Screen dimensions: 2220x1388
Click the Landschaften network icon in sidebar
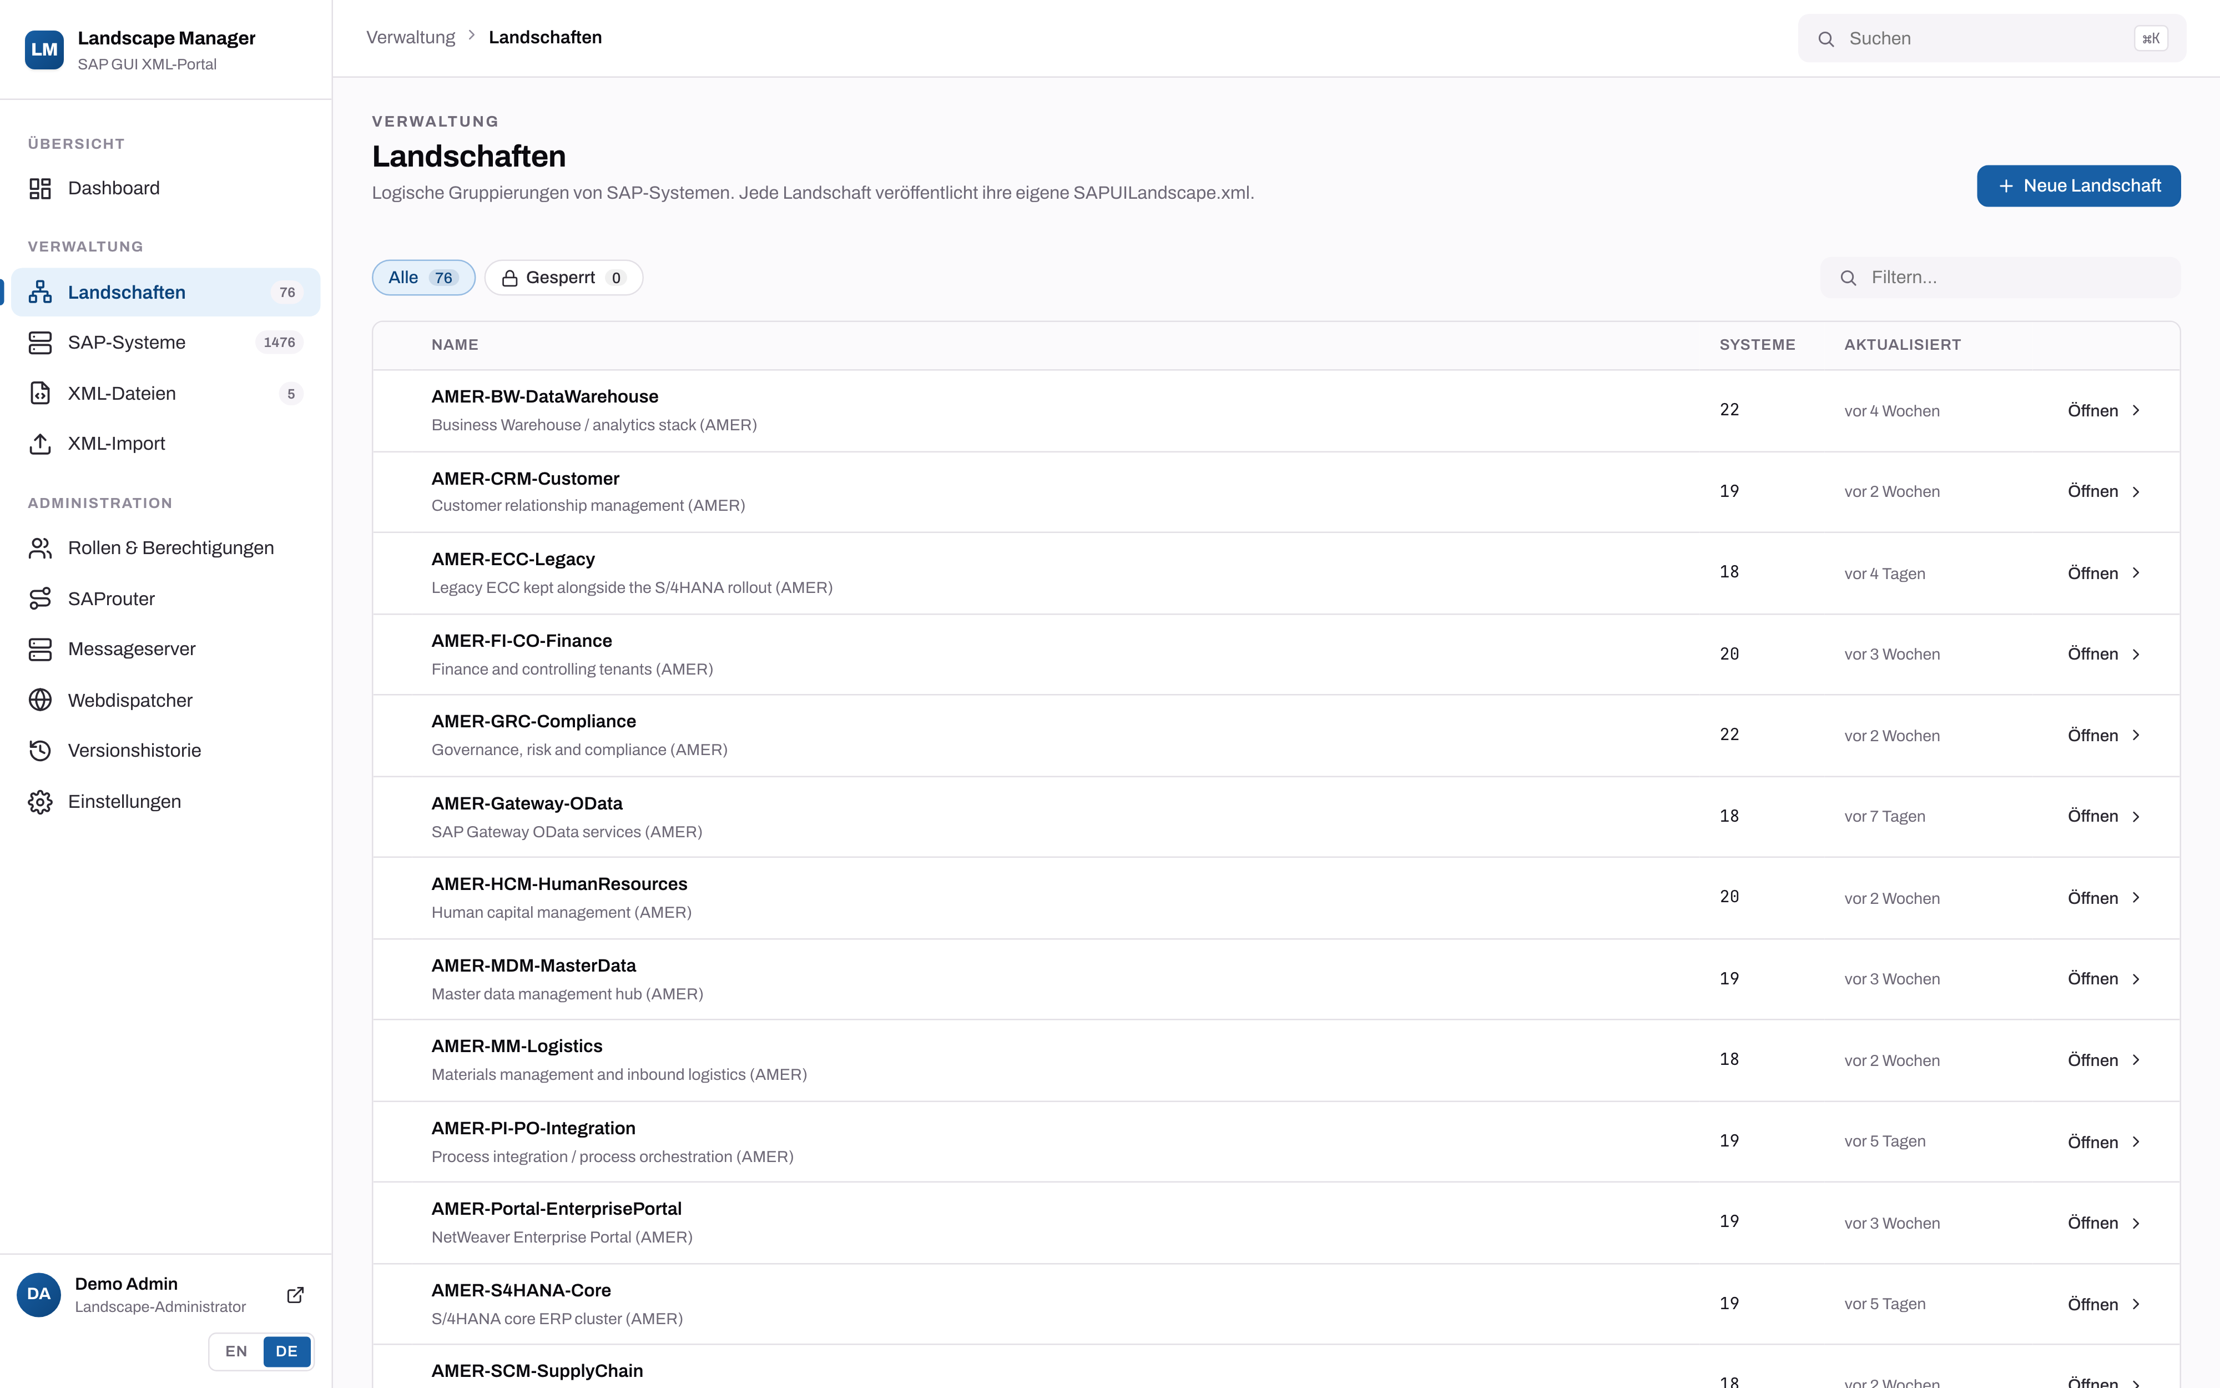click(x=41, y=292)
